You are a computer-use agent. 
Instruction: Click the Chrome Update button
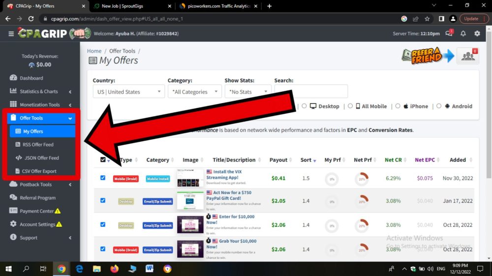tap(474, 19)
